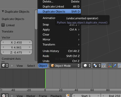
Task: Open the Select menu in header
Action: click(31, 66)
